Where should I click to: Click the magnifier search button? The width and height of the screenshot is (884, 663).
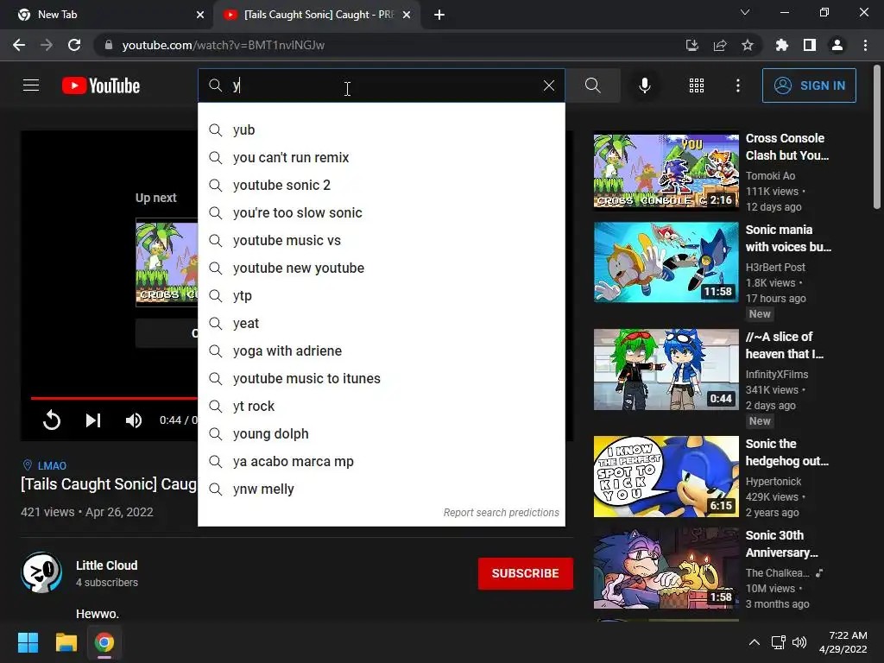coord(592,85)
